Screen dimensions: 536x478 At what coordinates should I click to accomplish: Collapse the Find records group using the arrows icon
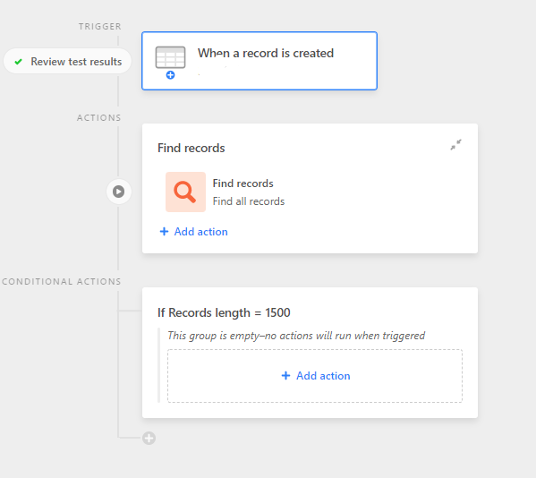[x=455, y=145]
